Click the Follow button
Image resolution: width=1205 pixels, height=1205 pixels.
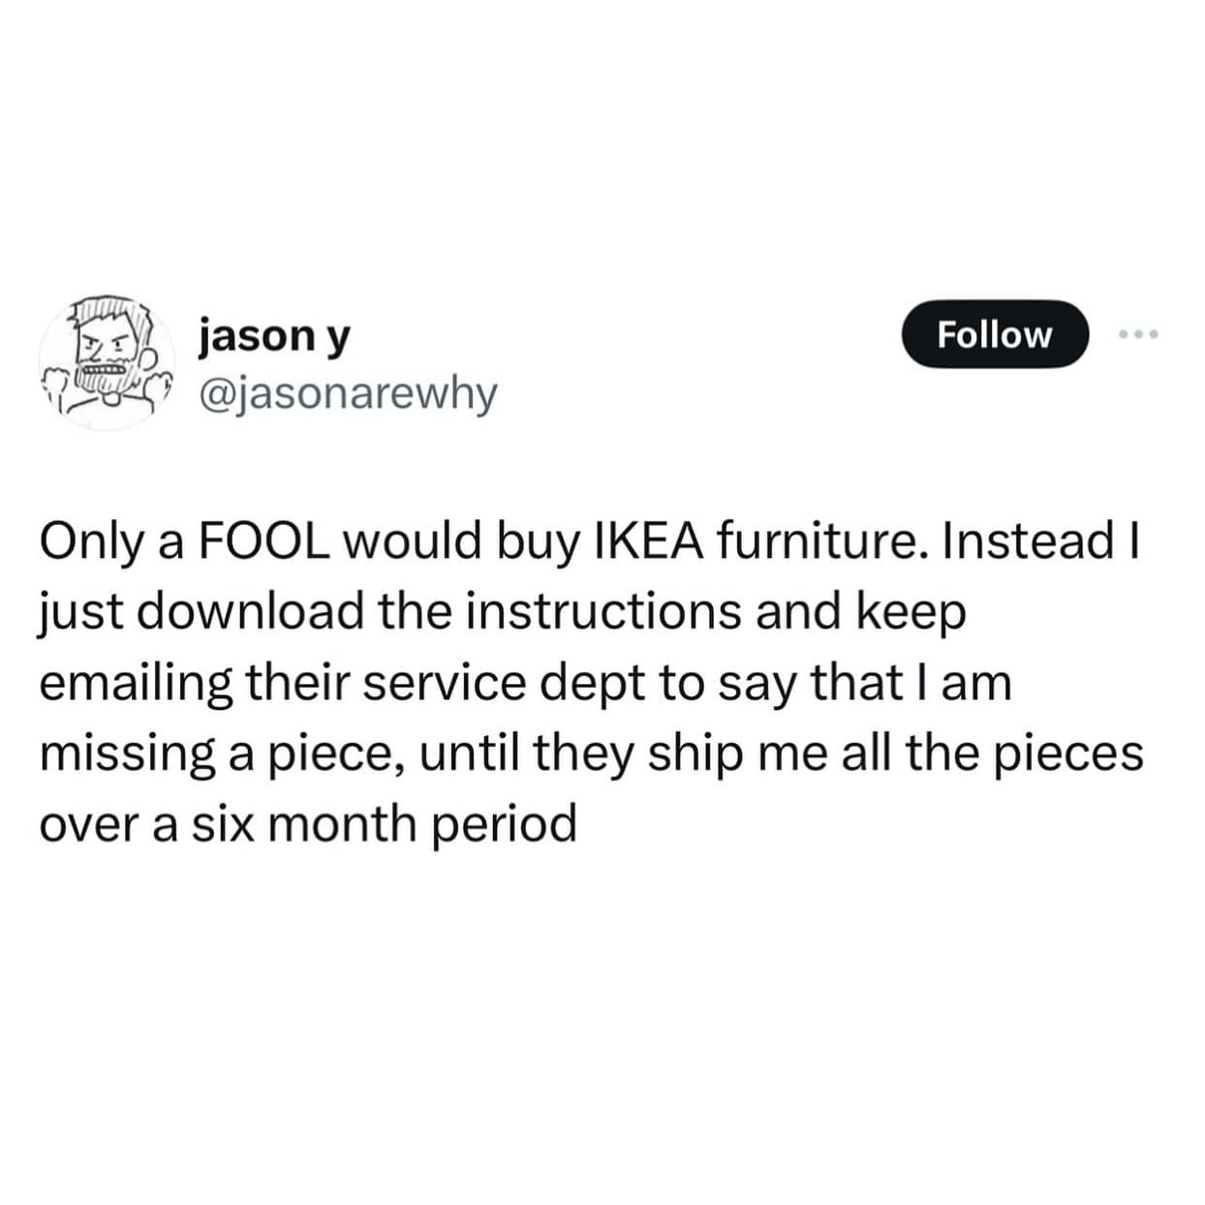coord(995,334)
